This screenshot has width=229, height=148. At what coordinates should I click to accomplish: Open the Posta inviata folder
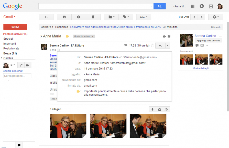tap(11, 48)
